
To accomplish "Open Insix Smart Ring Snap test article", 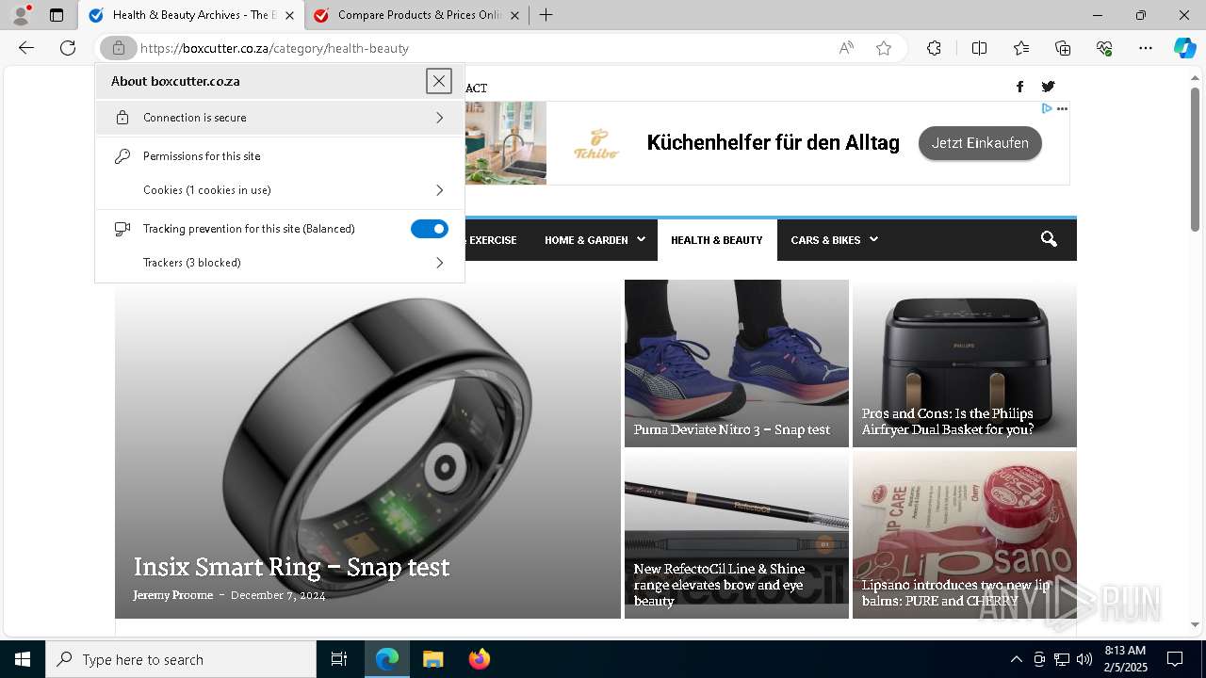I will click(x=291, y=567).
